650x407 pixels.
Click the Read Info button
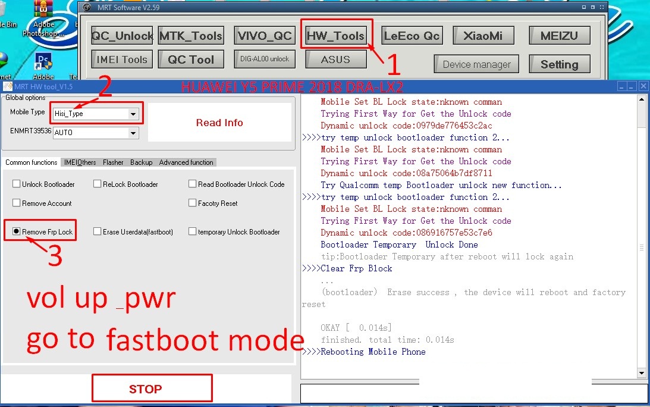tap(219, 123)
